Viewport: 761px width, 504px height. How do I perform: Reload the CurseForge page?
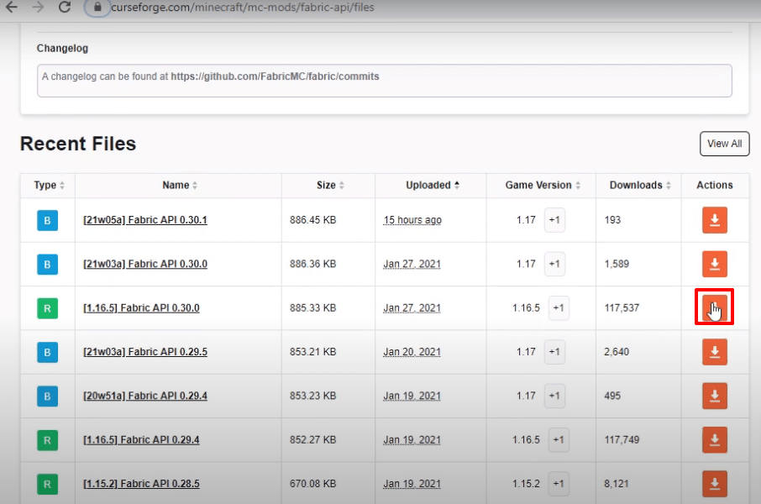pos(65,7)
